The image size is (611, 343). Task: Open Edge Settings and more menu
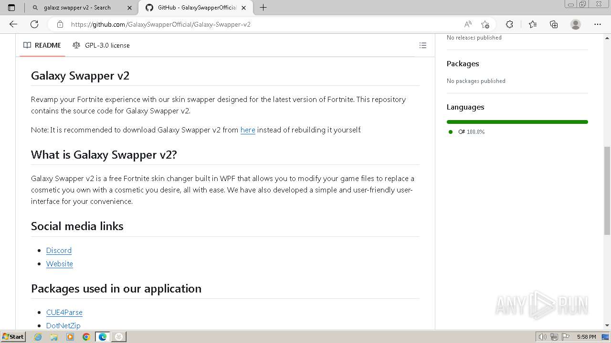[x=598, y=24]
